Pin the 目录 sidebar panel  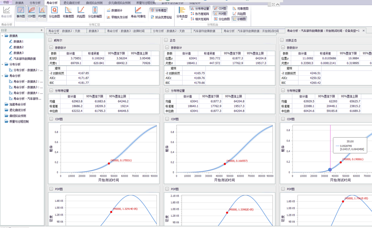[x=42, y=30]
